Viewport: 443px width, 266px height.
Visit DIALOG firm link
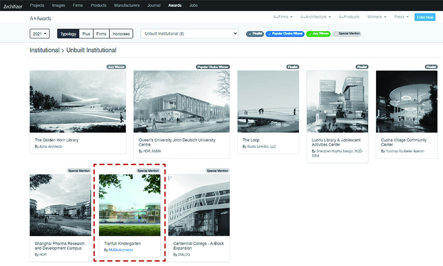[184, 254]
